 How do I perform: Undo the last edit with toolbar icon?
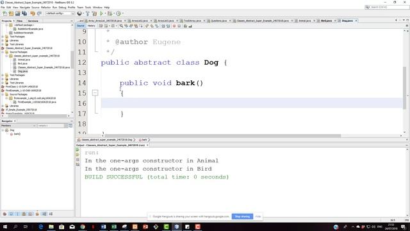[x=33, y=13]
